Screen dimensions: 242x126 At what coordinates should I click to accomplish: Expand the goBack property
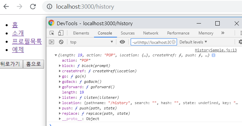[x=60, y=82]
